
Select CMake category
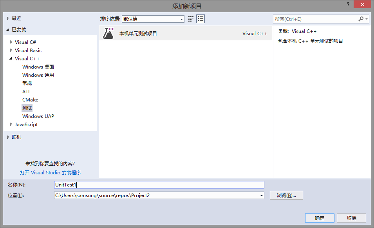[x=30, y=100]
